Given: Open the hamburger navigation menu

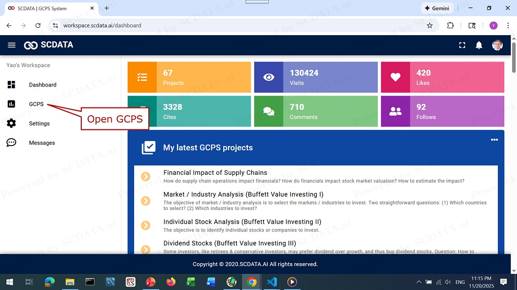Looking at the screenshot, I should tap(12, 45).
